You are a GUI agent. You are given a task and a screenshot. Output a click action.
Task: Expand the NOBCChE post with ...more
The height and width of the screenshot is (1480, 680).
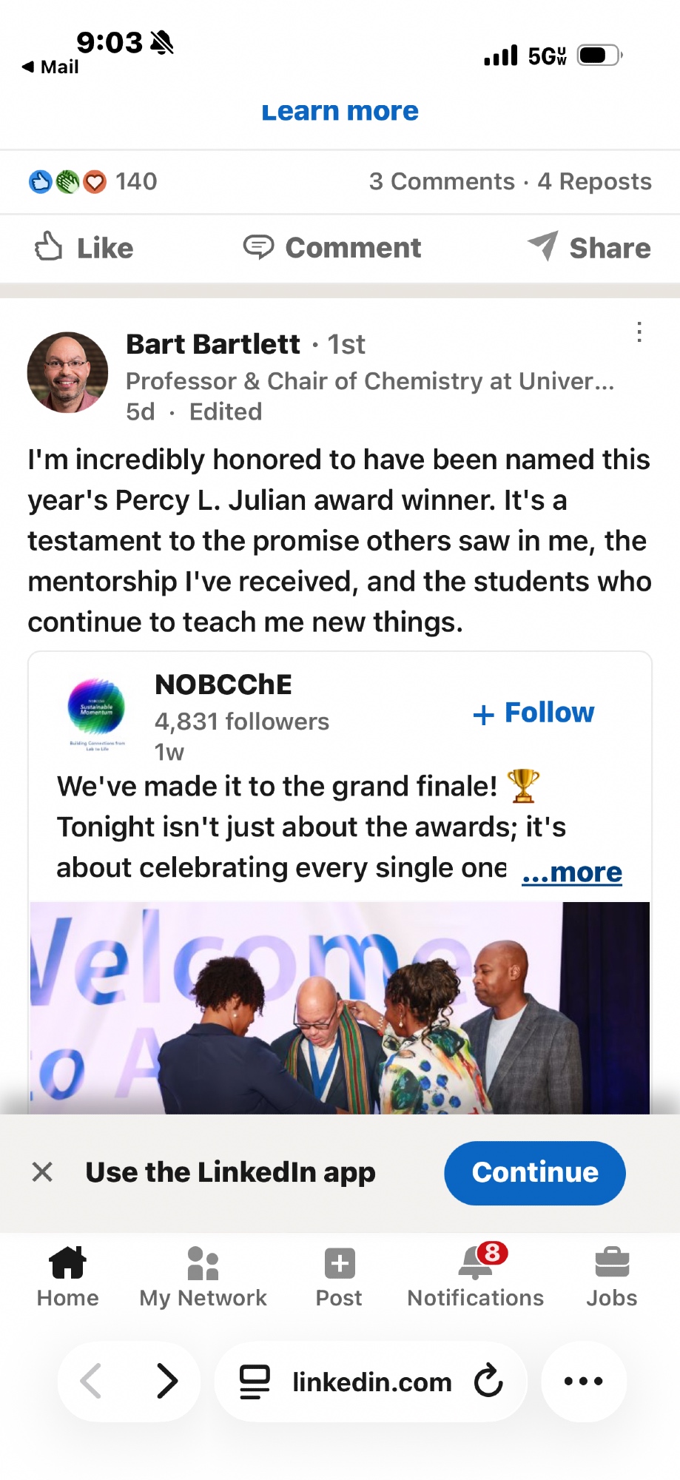(x=572, y=872)
